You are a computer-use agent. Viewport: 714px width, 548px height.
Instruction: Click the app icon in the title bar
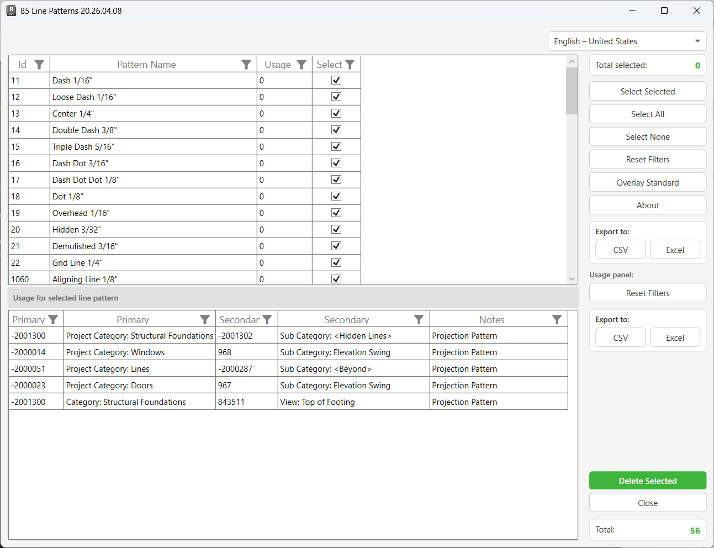click(x=12, y=10)
